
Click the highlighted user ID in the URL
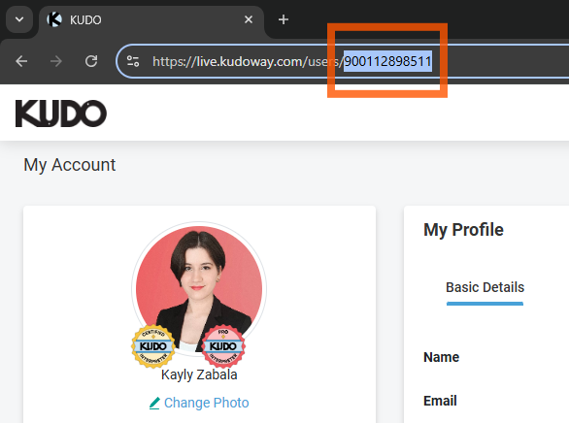click(x=387, y=61)
